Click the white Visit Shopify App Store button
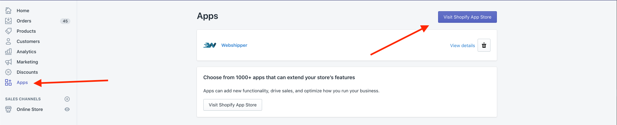This screenshot has width=617, height=125. point(233,105)
